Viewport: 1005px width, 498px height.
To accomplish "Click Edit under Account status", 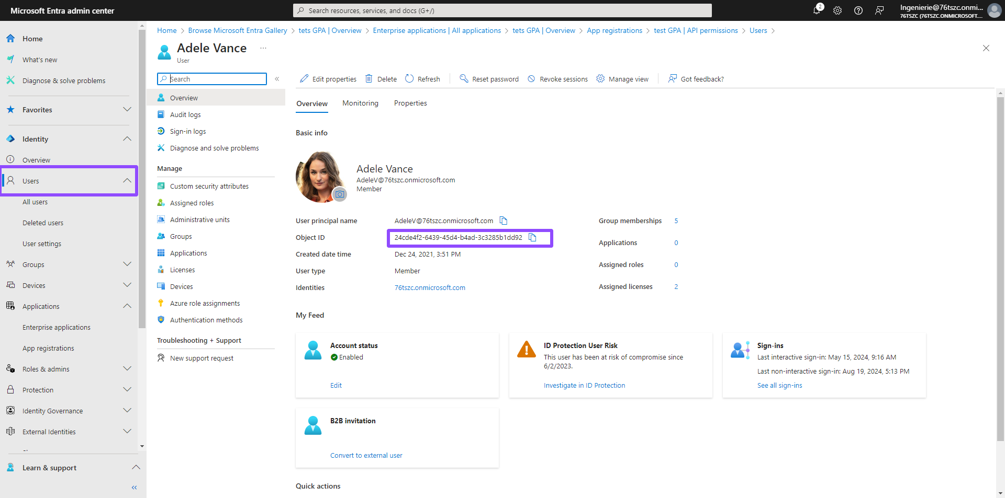I will [336, 385].
